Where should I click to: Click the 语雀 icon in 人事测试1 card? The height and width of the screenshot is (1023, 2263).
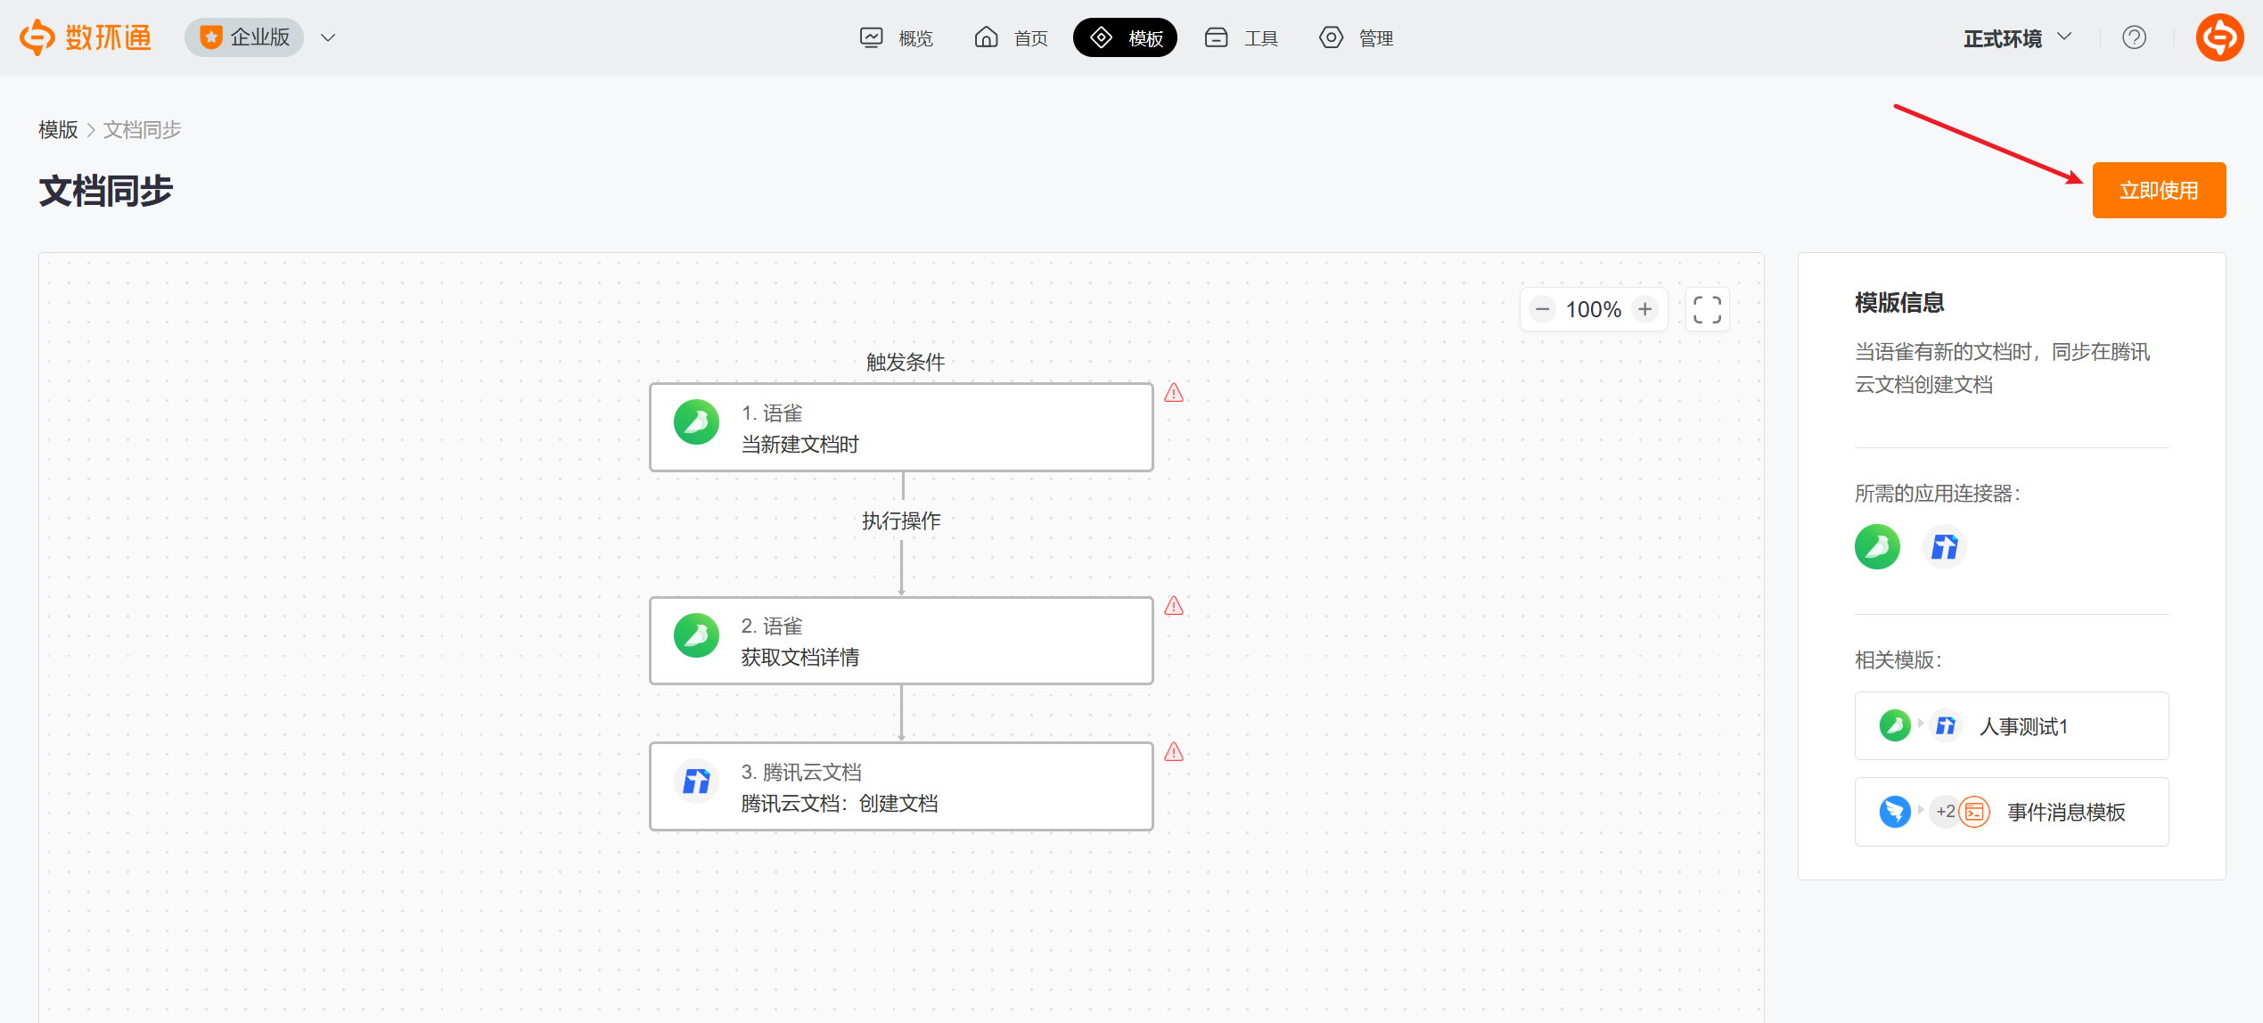(1894, 725)
